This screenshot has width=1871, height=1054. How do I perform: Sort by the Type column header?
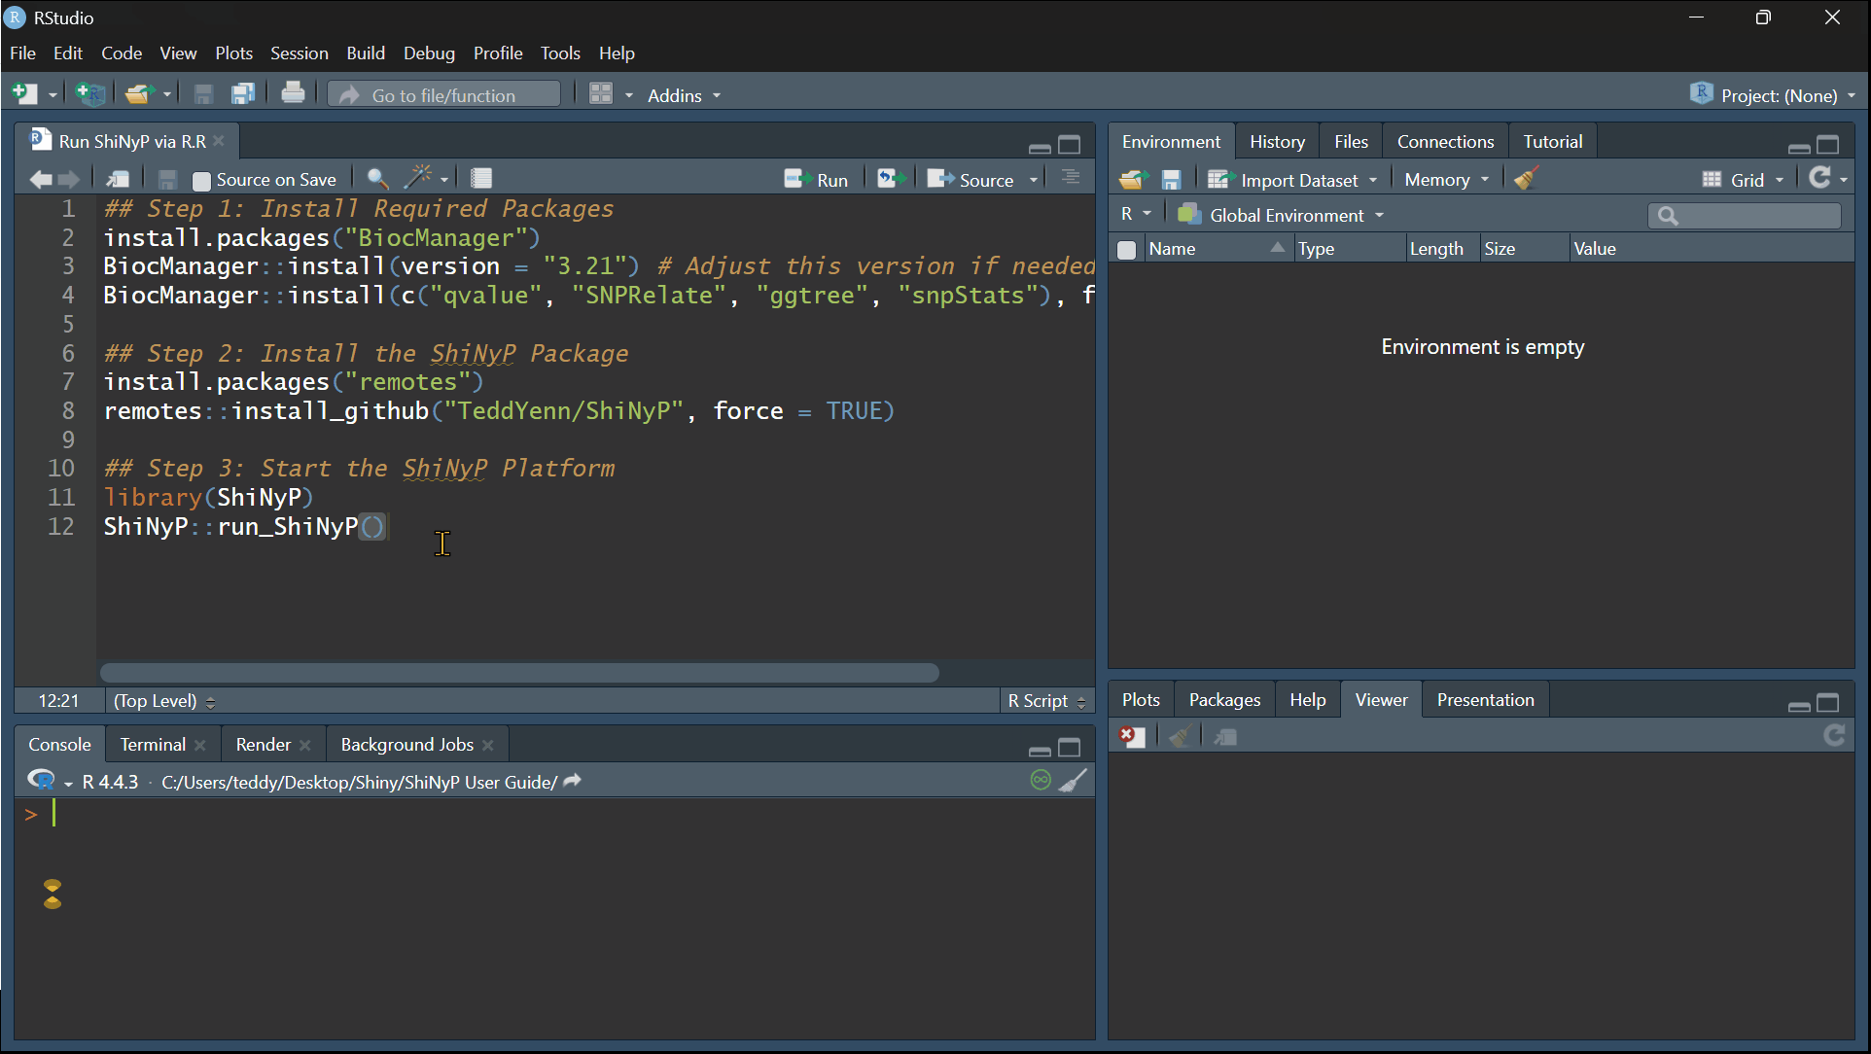pos(1350,249)
